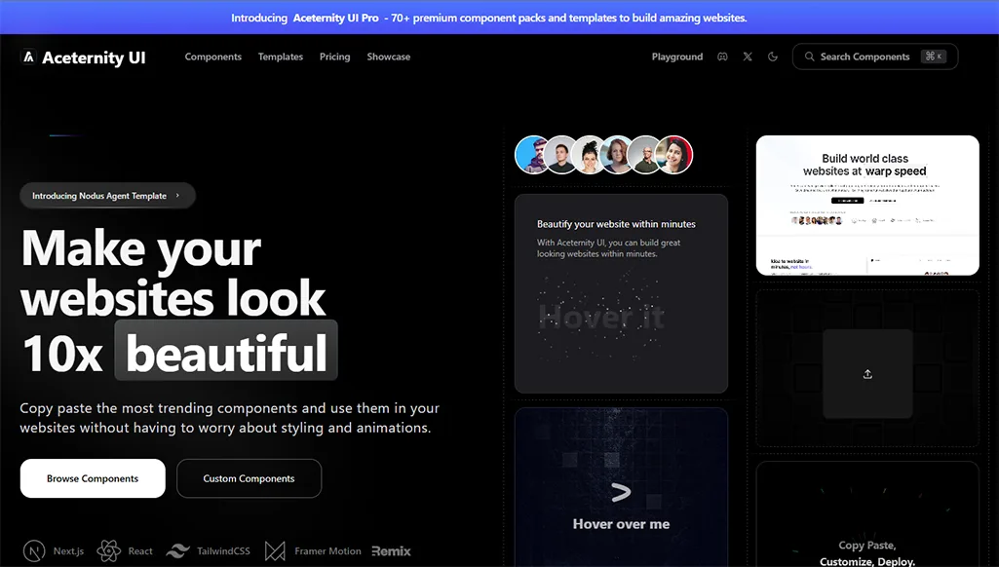Click the Next.js logo icon
999x567 pixels.
tap(34, 551)
